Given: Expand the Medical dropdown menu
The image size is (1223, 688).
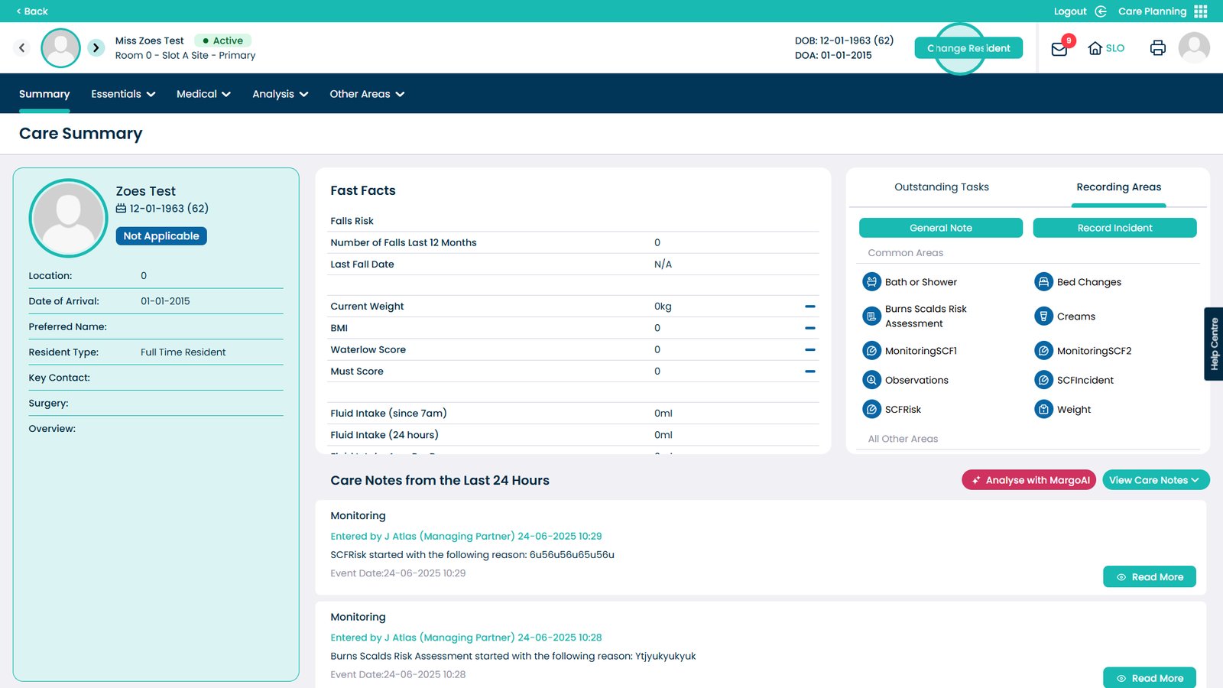Looking at the screenshot, I should click(x=203, y=94).
